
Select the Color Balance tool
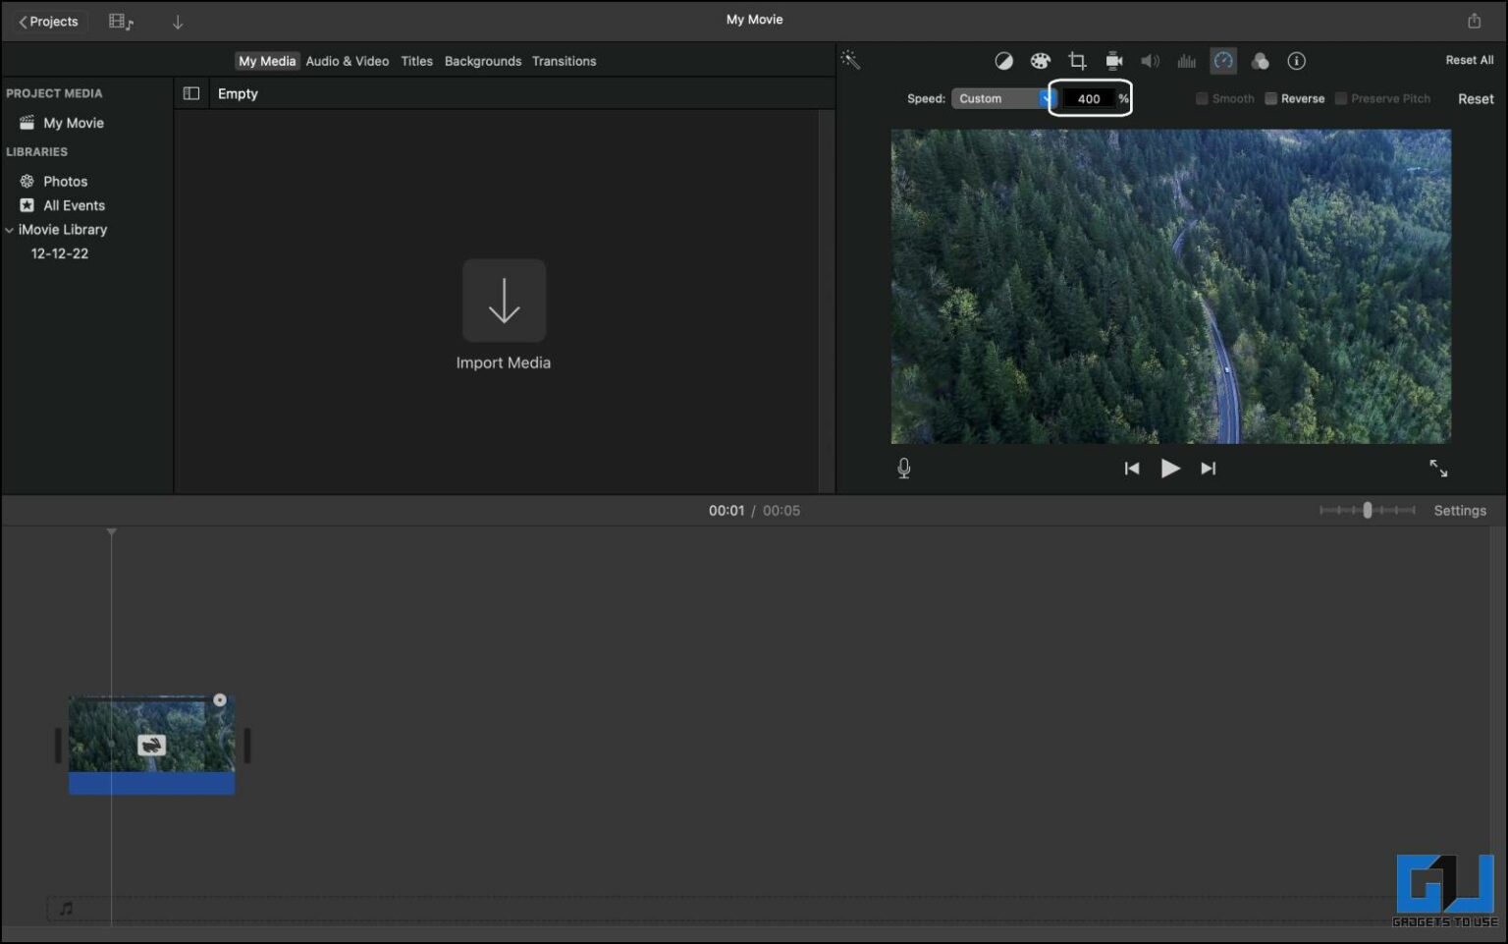pyautogui.click(x=1003, y=61)
